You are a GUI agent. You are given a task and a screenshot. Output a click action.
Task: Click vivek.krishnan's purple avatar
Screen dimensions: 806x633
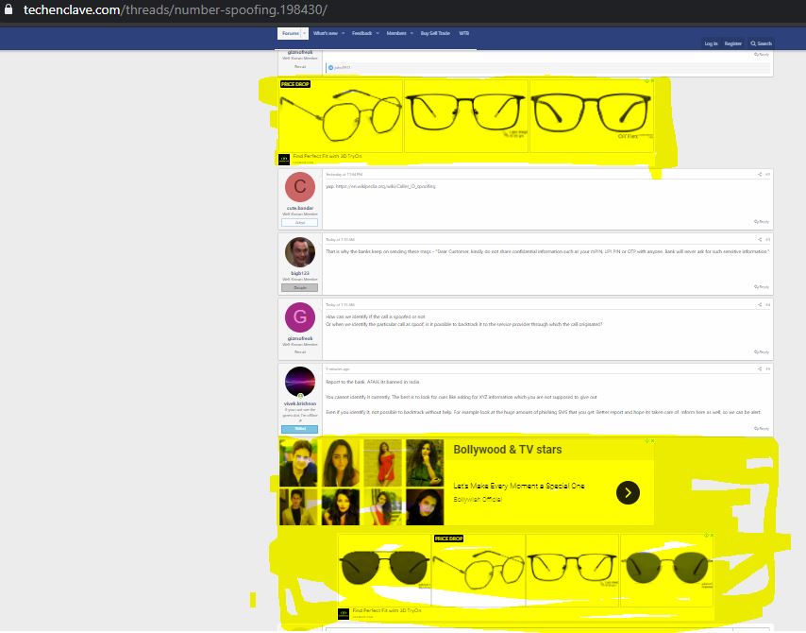point(300,382)
